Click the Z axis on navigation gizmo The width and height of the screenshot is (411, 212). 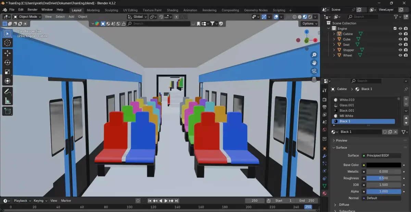click(307, 32)
